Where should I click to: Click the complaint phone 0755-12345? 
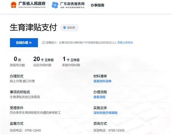(x=33, y=131)
